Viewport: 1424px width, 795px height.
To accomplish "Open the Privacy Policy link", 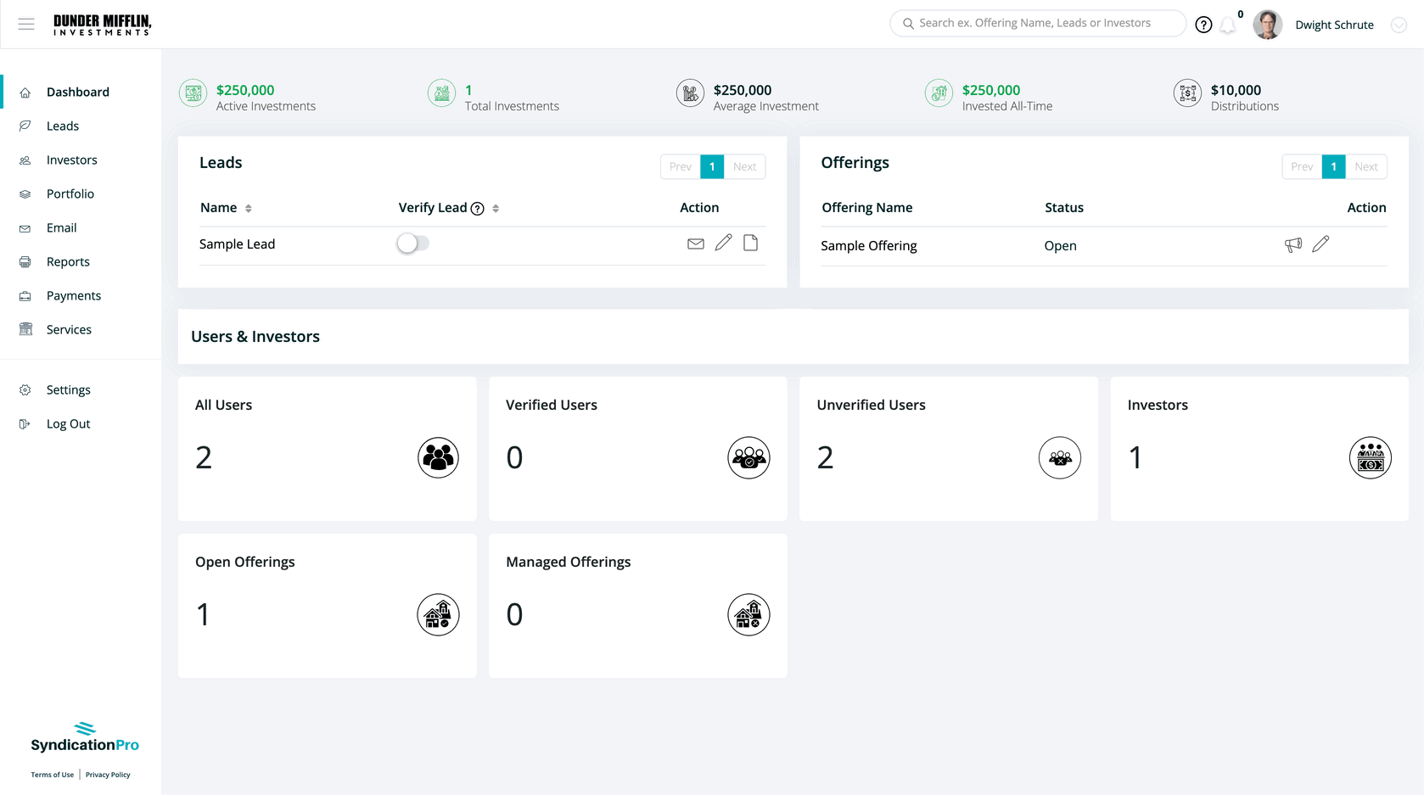I will tap(108, 775).
